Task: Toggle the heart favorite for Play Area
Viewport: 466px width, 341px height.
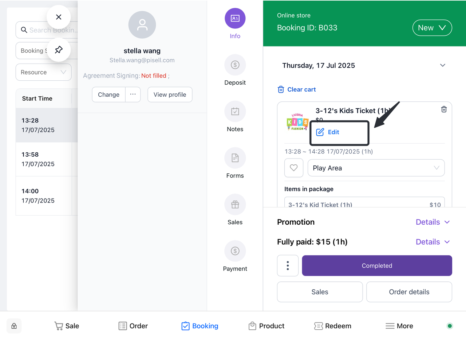Action: (x=293, y=168)
